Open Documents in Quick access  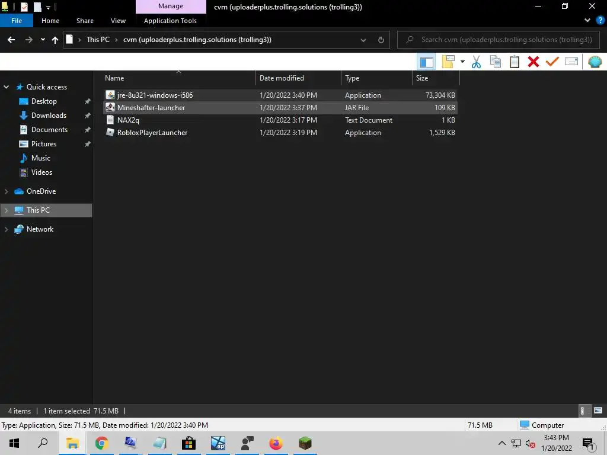point(49,130)
